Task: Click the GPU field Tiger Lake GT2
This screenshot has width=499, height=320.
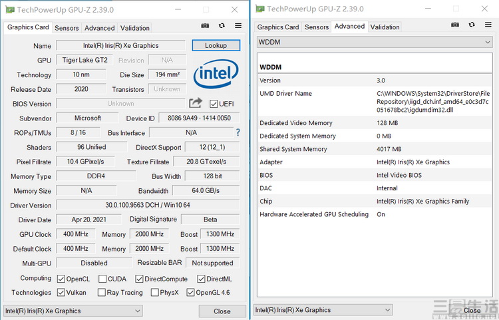Action: [84, 60]
